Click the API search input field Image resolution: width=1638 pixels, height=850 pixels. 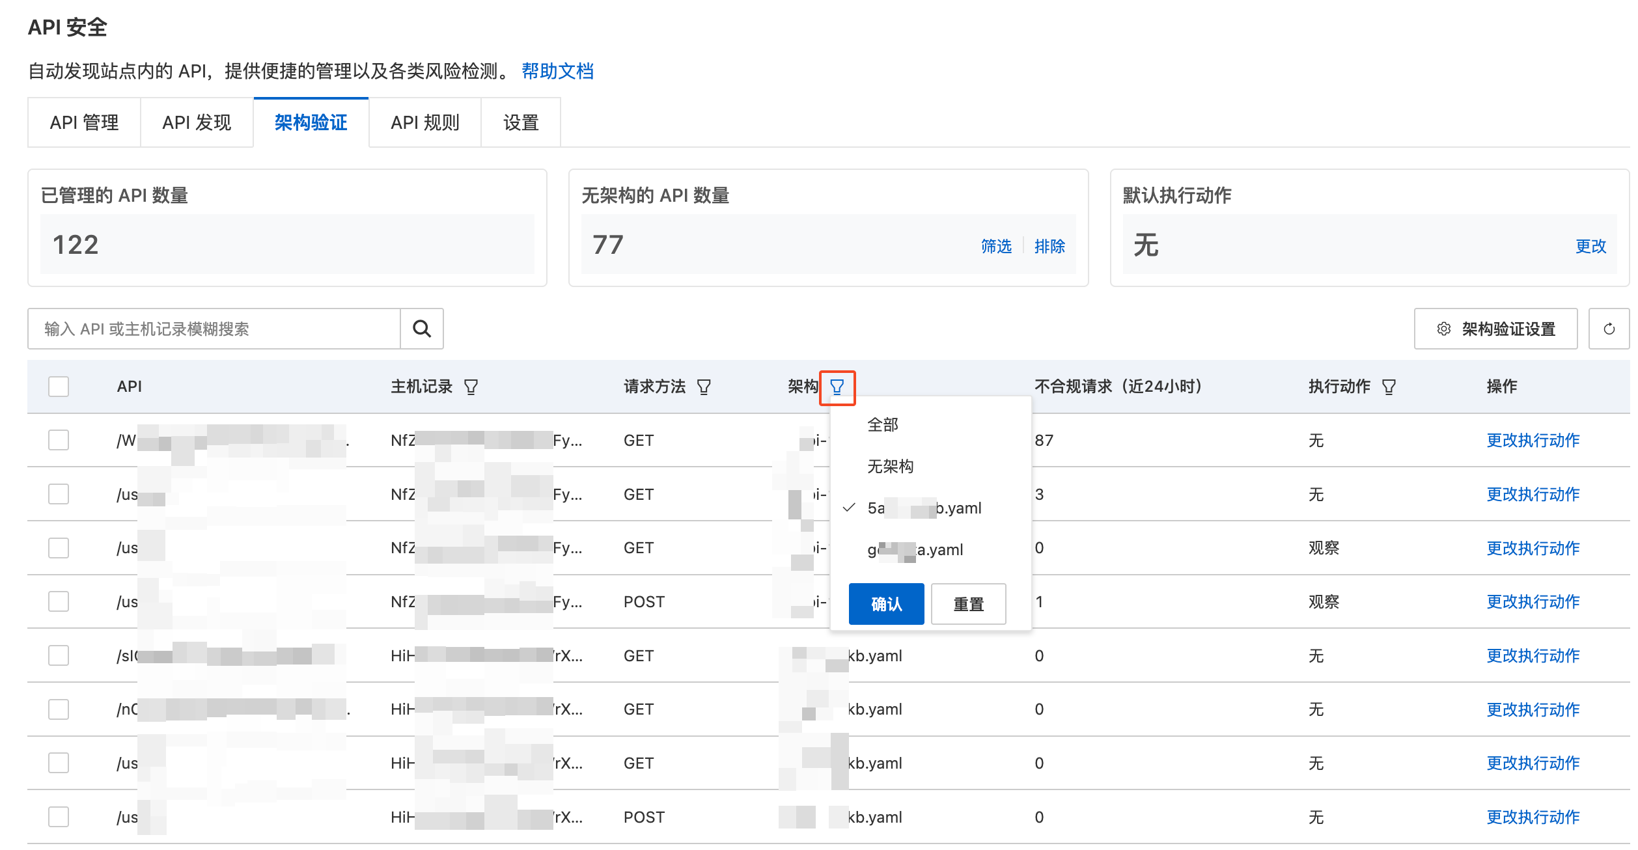[215, 329]
